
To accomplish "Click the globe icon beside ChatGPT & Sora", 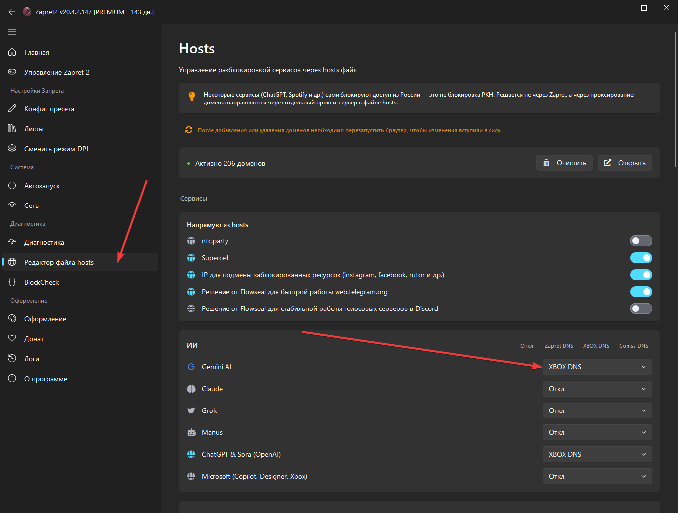I will (x=191, y=454).
